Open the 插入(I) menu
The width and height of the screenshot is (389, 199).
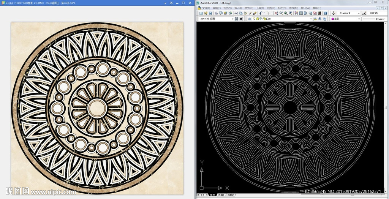(x=238, y=8)
